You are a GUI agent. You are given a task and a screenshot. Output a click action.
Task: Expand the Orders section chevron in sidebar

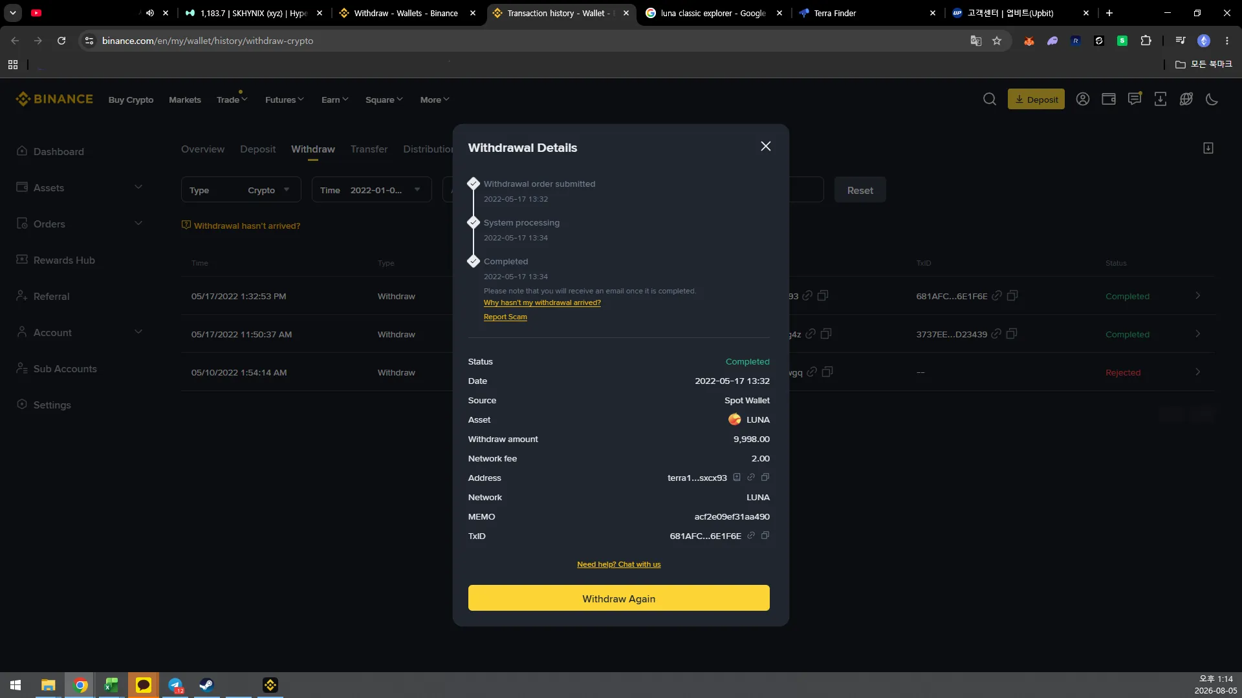tap(138, 224)
